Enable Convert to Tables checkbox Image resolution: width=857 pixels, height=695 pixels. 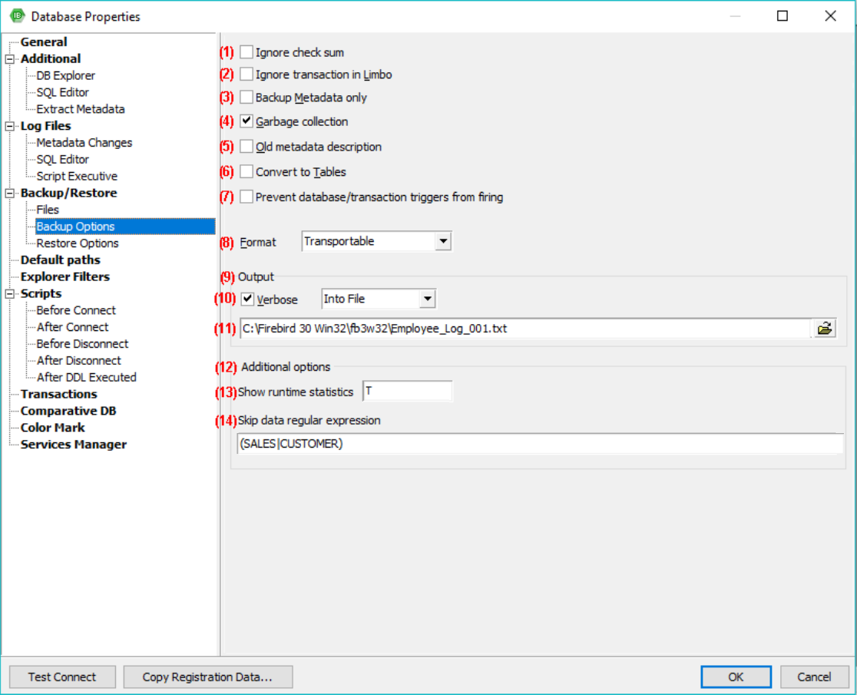coord(247,171)
